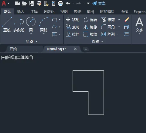The width and height of the screenshot is (146, 133).
Task: Expand the Trim tool dropdown arrow
Action: coord(119,20)
